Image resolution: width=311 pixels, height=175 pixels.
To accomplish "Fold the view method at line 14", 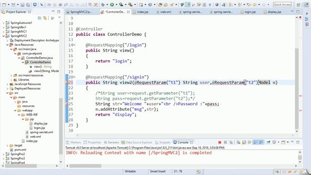I will [74, 45].
